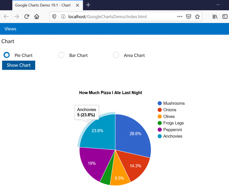Click the Anchovies 5 (23.8%) tooltip
This screenshot has height=192, width=229.
(87, 112)
